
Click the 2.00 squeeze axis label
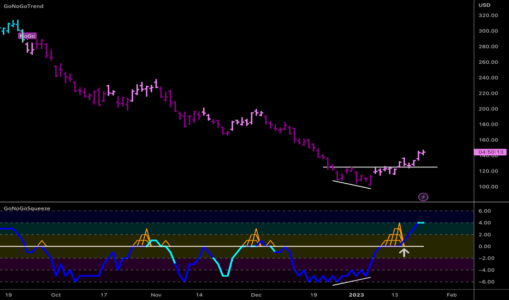(484, 235)
